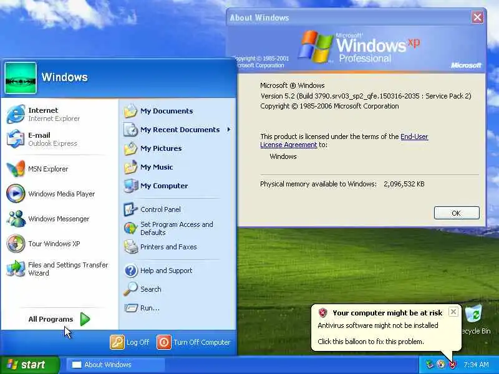Image resolution: width=499 pixels, height=374 pixels.
Task: Click Set Program Access and Defaults icon
Action: coord(130,228)
